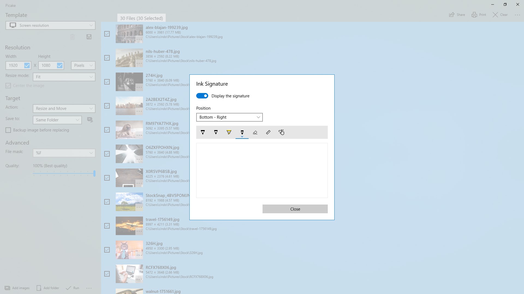Toggle the ruler ink tool
Viewport: 524px width, 294px height.
tap(268, 132)
